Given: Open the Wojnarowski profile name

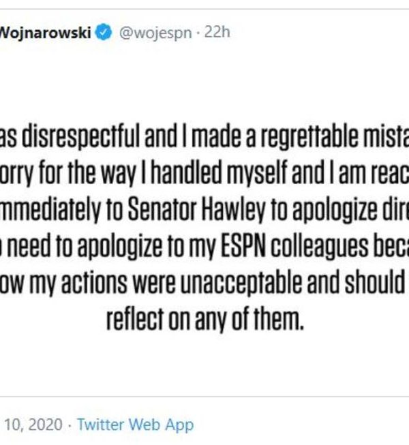Looking at the screenshot, I should pos(46,33).
